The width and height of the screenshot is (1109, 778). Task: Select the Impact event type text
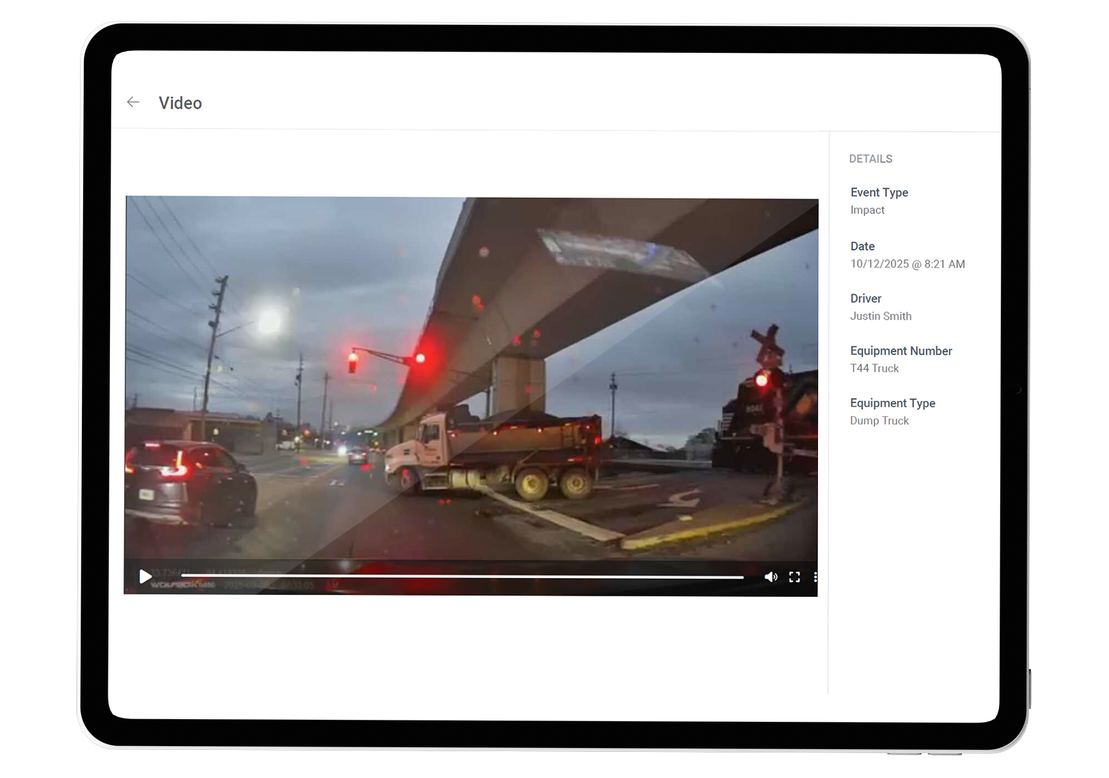[867, 210]
